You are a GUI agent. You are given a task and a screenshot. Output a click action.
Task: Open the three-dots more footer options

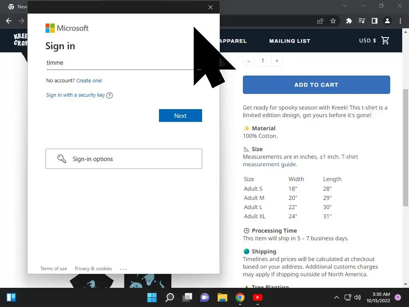pyautogui.click(x=123, y=269)
